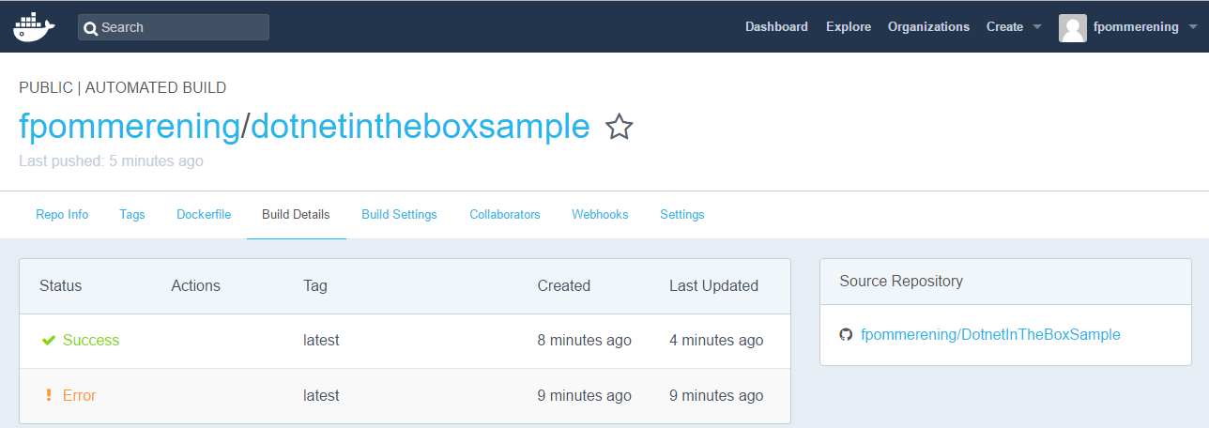Click Created 9 minutes ago in Error row

pyautogui.click(x=584, y=396)
